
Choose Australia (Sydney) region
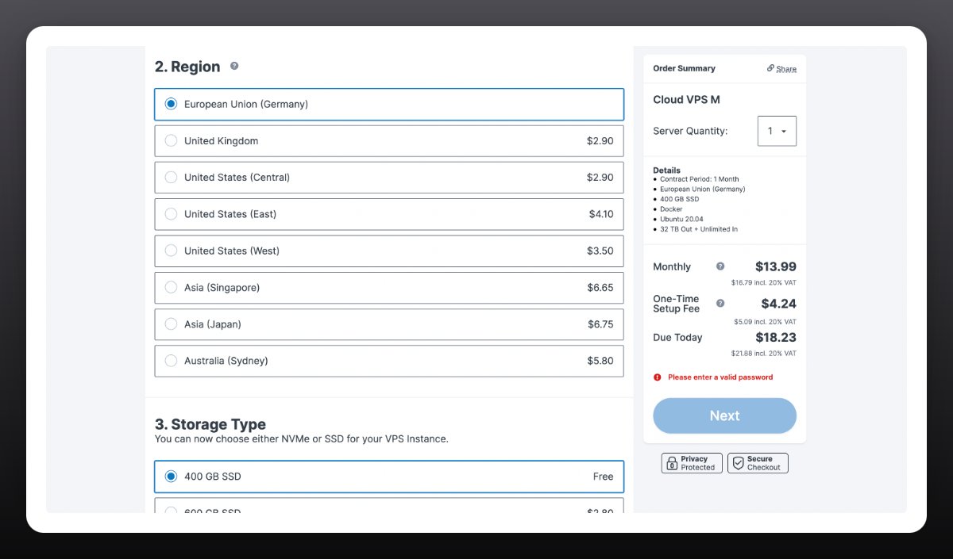[171, 361]
